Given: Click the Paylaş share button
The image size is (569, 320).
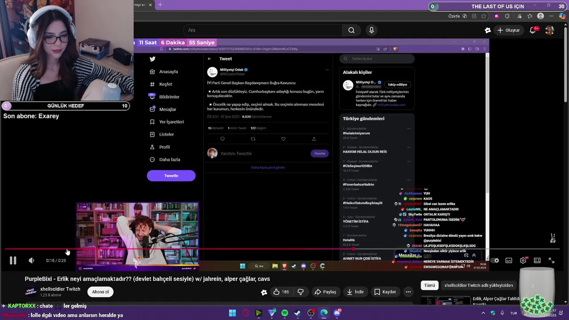Looking at the screenshot, I should tap(325, 292).
